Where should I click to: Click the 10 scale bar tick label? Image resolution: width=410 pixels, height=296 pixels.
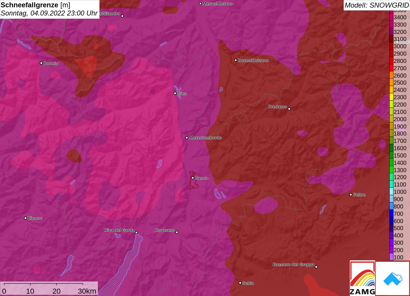(x=30, y=291)
